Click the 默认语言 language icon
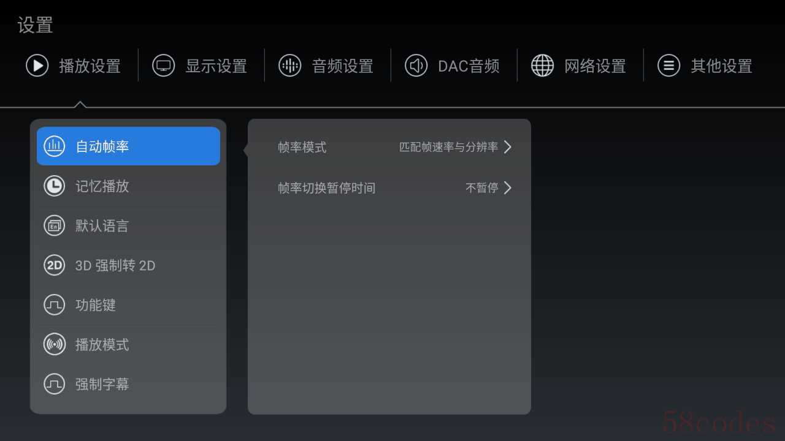Screen dimensions: 785x441 pyautogui.click(x=55, y=225)
